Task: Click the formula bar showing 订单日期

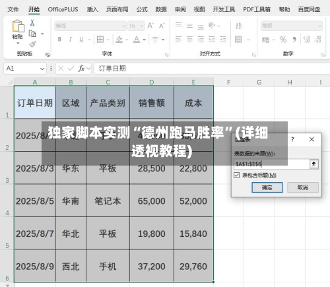Action: coord(212,69)
